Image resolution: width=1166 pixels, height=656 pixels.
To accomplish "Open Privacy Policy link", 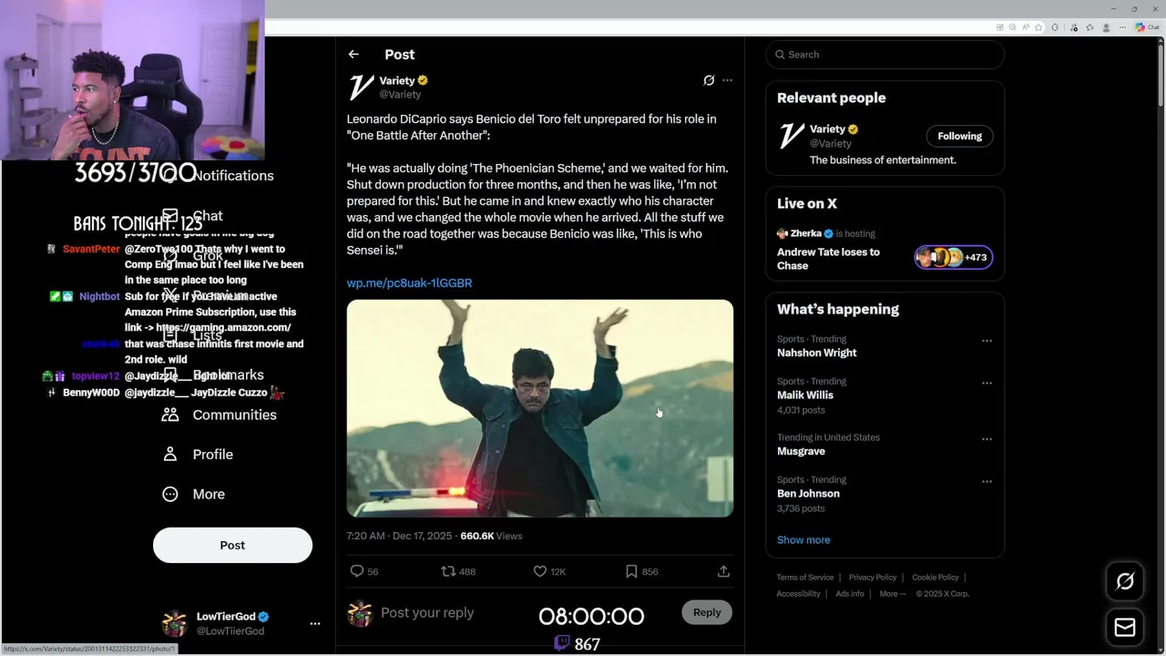I will pos(873,578).
